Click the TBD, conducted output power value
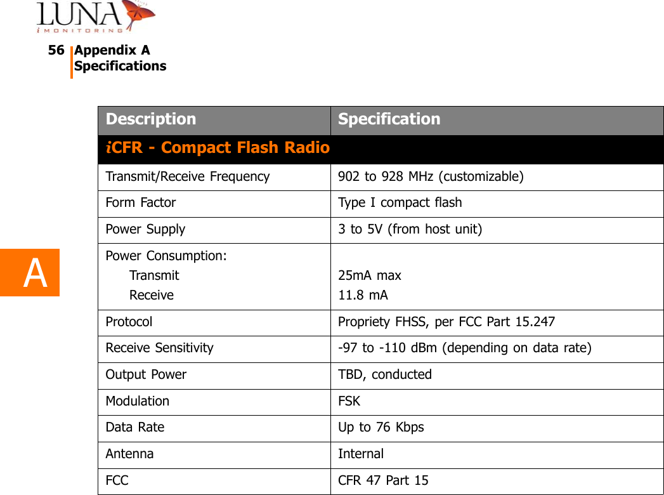664x495 pixels. click(384, 374)
